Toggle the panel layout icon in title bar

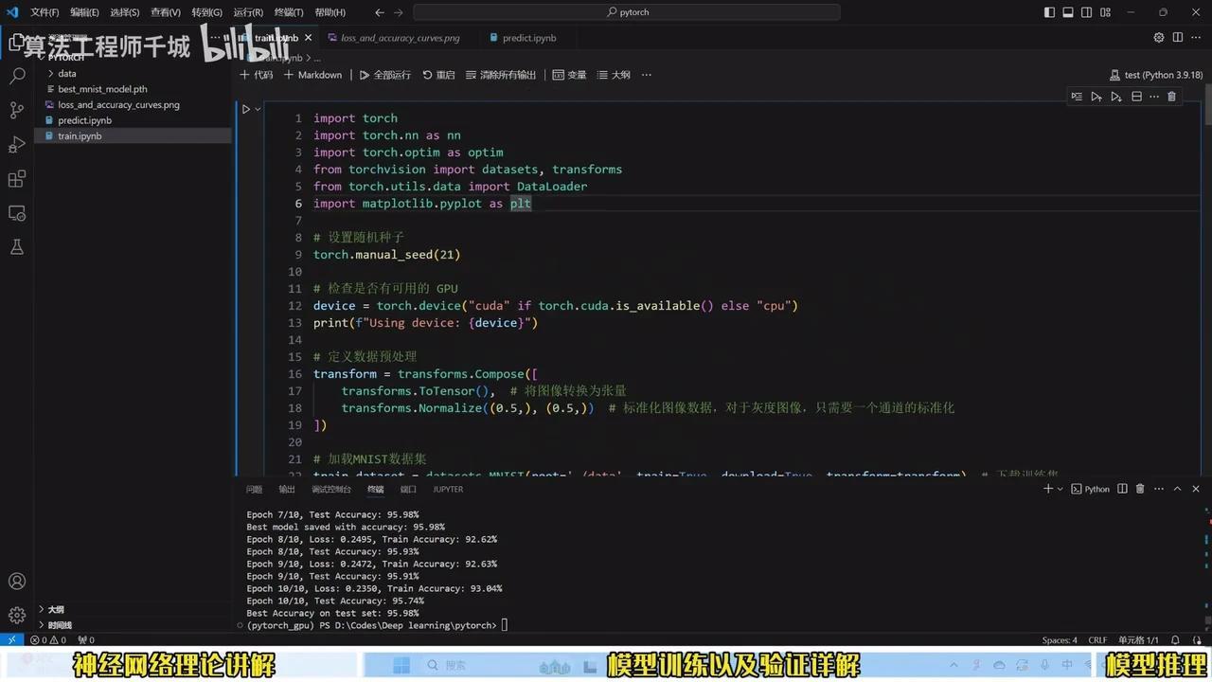point(1068,12)
